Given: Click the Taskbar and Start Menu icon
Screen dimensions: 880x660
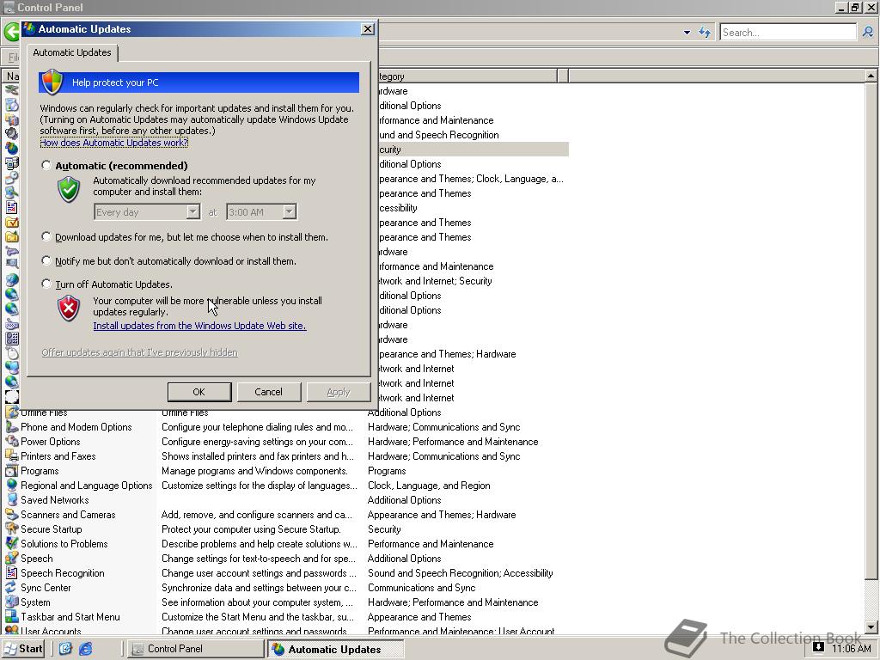Looking at the screenshot, I should tap(12, 617).
